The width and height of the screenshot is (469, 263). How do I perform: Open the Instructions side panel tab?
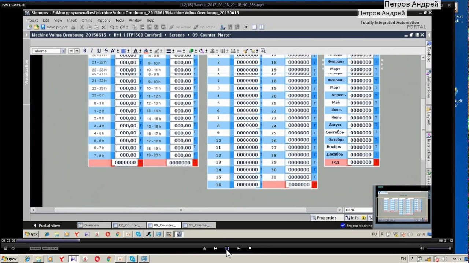[x=429, y=148]
